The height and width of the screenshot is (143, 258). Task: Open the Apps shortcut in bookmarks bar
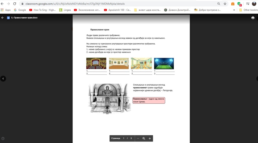tap(6, 10)
